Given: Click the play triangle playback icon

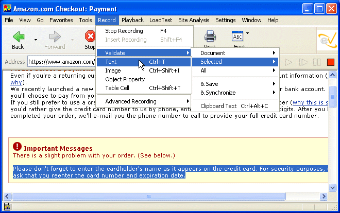Looking at the screenshot, I should [288, 62].
